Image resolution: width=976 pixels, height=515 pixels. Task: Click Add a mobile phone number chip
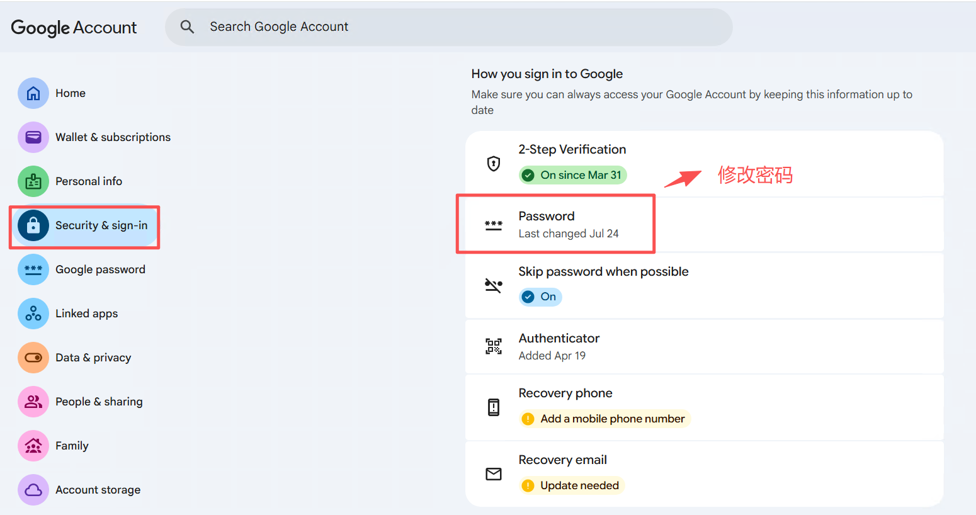[605, 419]
